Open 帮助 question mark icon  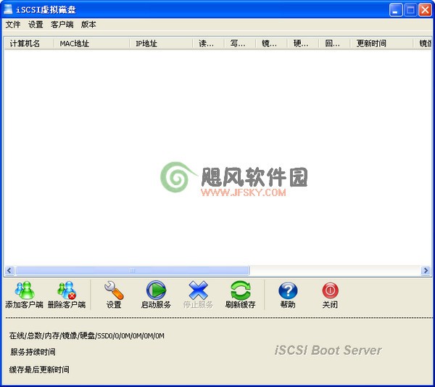tap(288, 290)
